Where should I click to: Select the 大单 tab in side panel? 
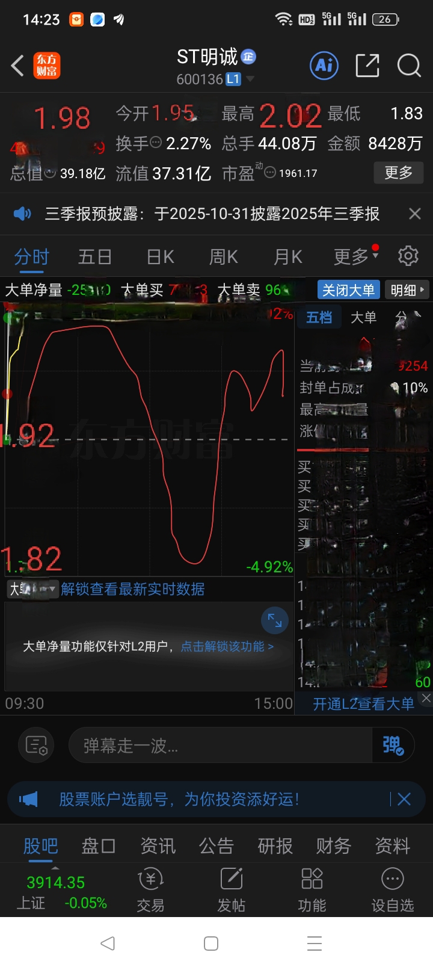(363, 317)
